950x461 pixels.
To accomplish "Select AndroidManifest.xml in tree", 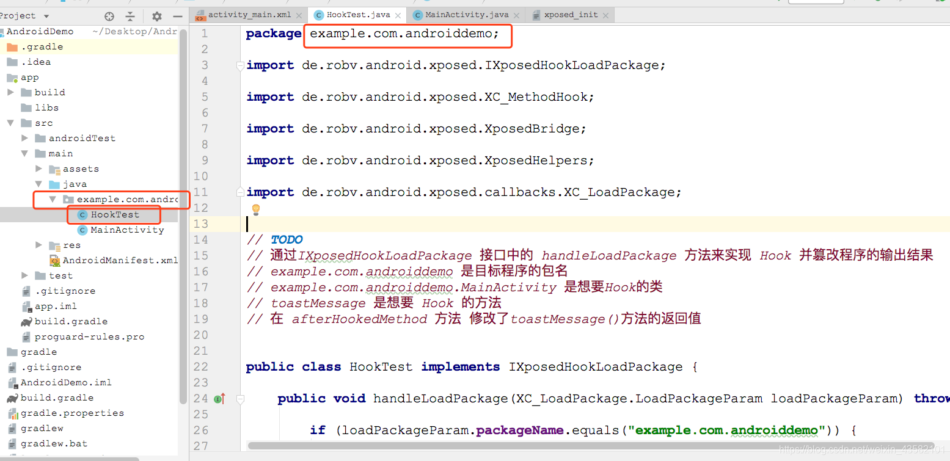I will pos(114,260).
